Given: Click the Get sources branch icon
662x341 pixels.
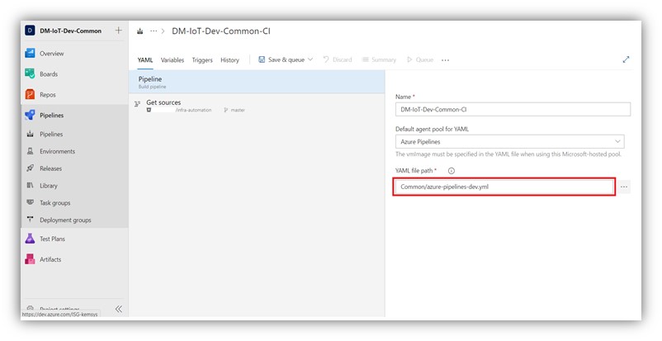Looking at the screenshot, I should (x=137, y=104).
